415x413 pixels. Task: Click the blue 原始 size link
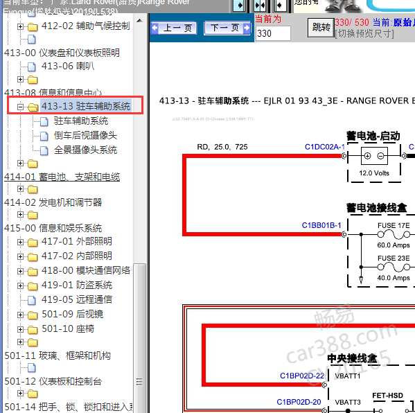[x=404, y=22]
